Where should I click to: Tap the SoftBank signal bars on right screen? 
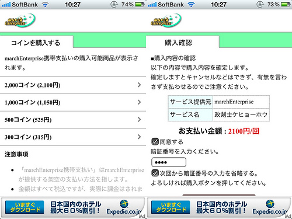pos(152,5)
